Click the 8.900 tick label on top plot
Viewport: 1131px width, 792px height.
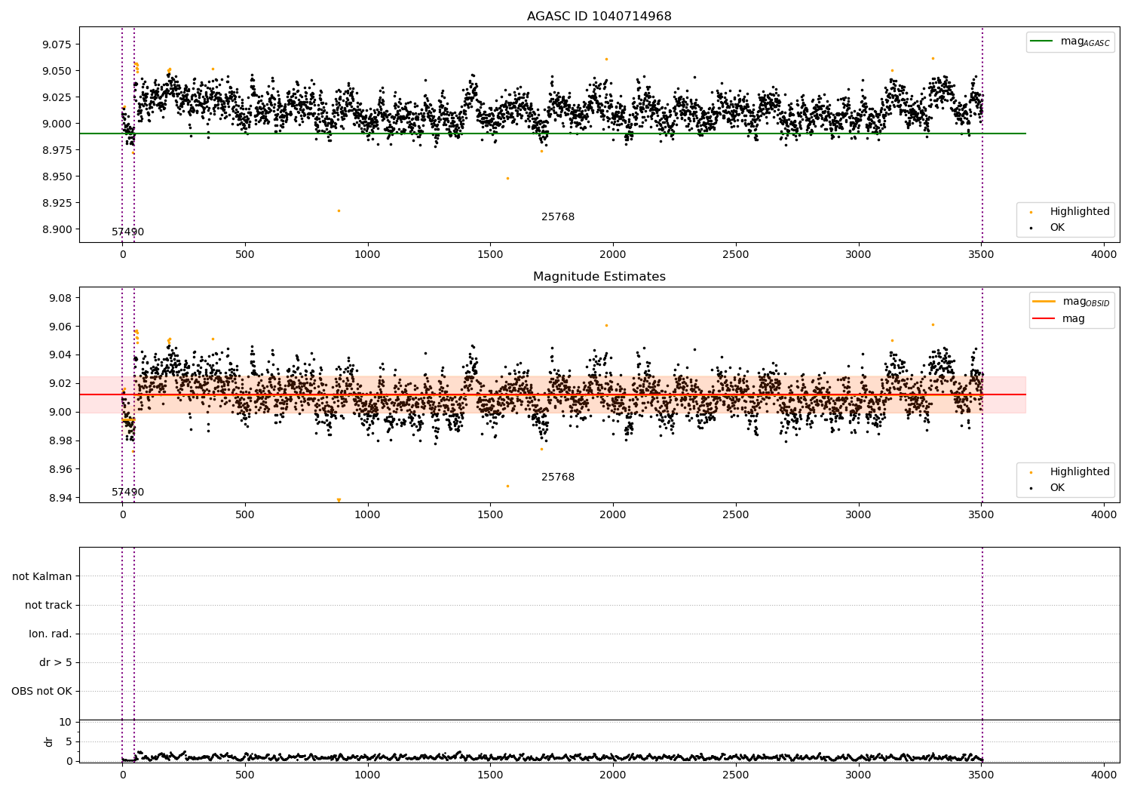point(57,229)
